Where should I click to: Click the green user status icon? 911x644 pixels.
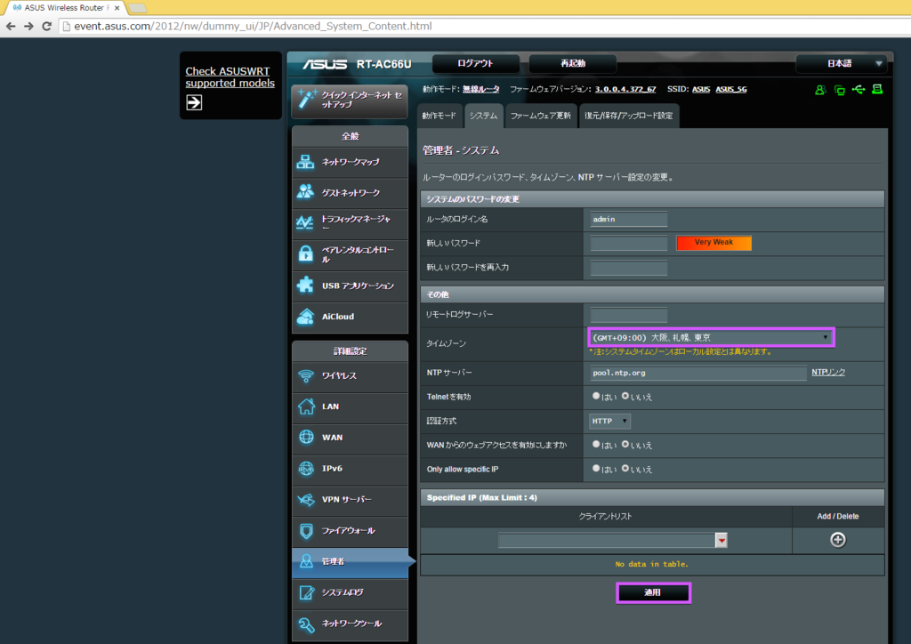[x=820, y=90]
